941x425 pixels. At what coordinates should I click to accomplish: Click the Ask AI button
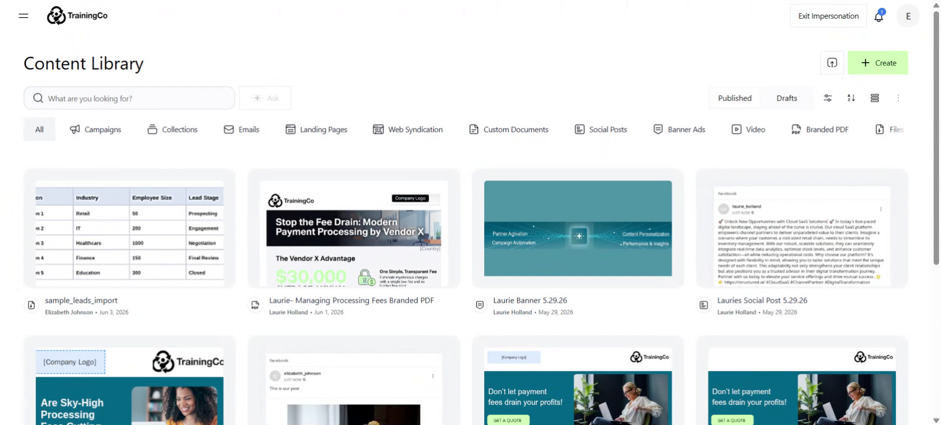pyautogui.click(x=265, y=98)
